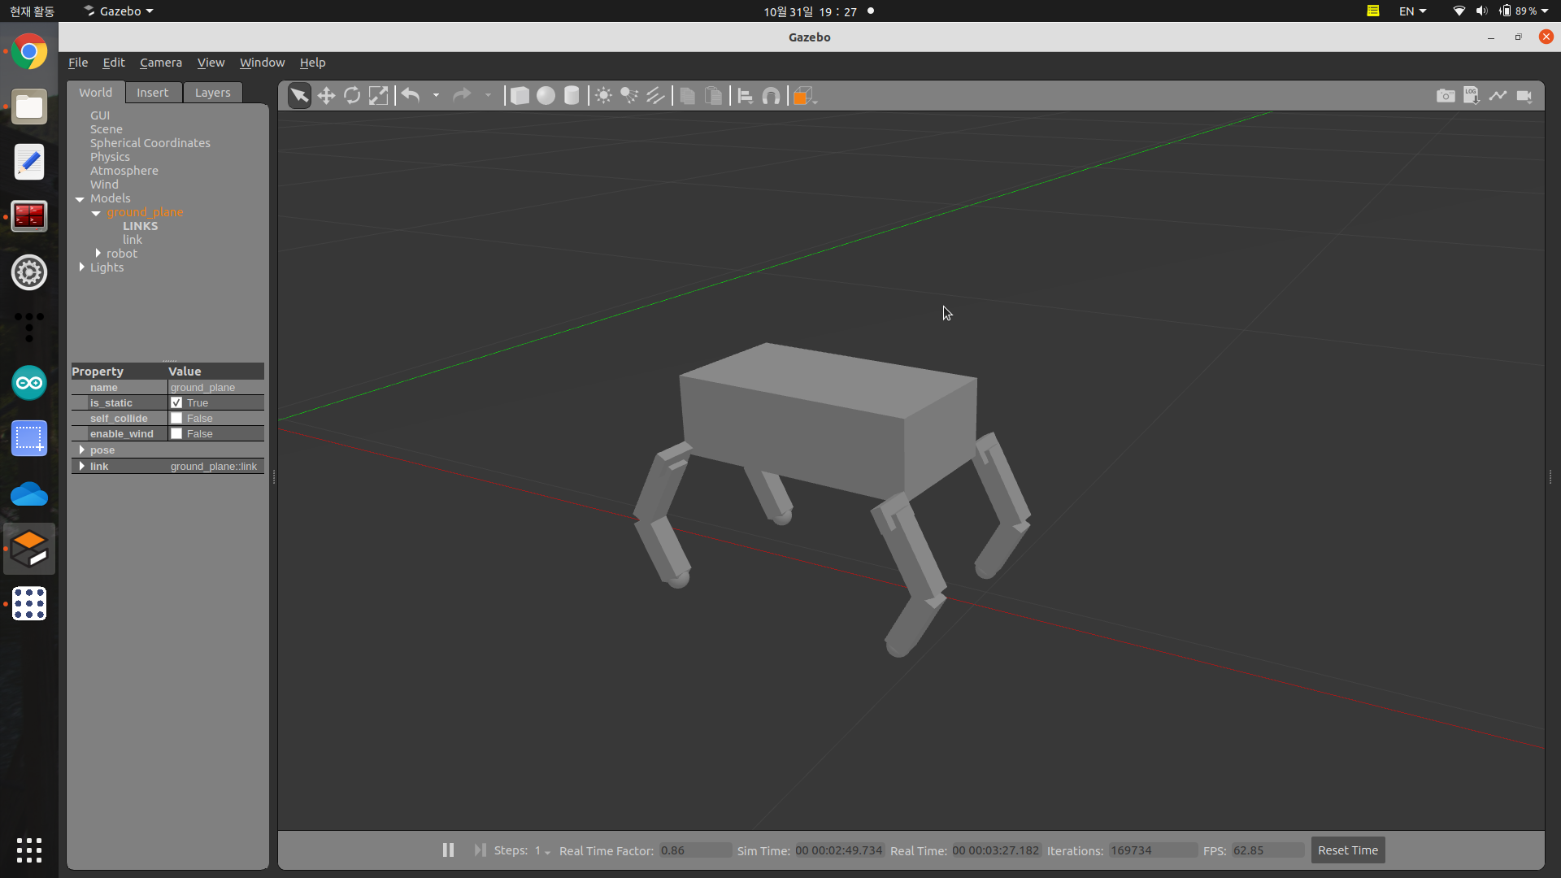Screen dimensions: 1561x878
Task: Expand the Lights tree node
Action: tap(81, 267)
